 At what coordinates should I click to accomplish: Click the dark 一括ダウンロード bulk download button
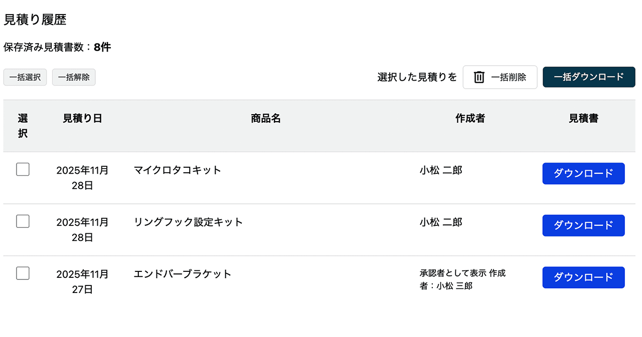tap(588, 77)
